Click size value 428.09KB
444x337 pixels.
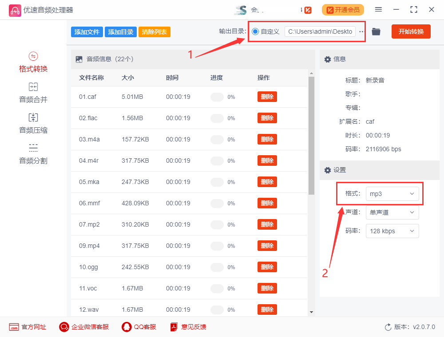tap(135, 203)
